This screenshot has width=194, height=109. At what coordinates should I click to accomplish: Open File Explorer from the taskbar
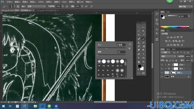(x=35, y=106)
